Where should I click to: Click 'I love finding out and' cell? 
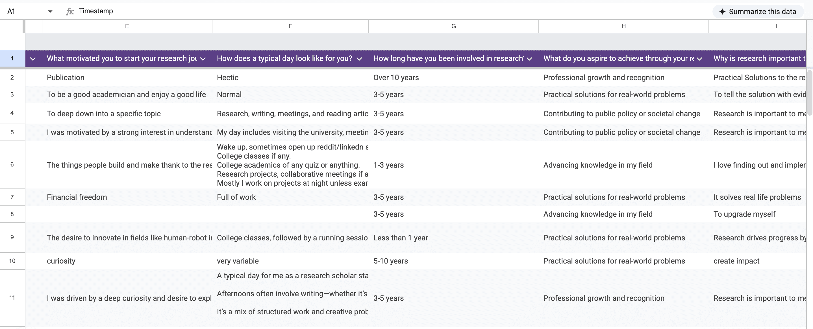click(x=757, y=165)
